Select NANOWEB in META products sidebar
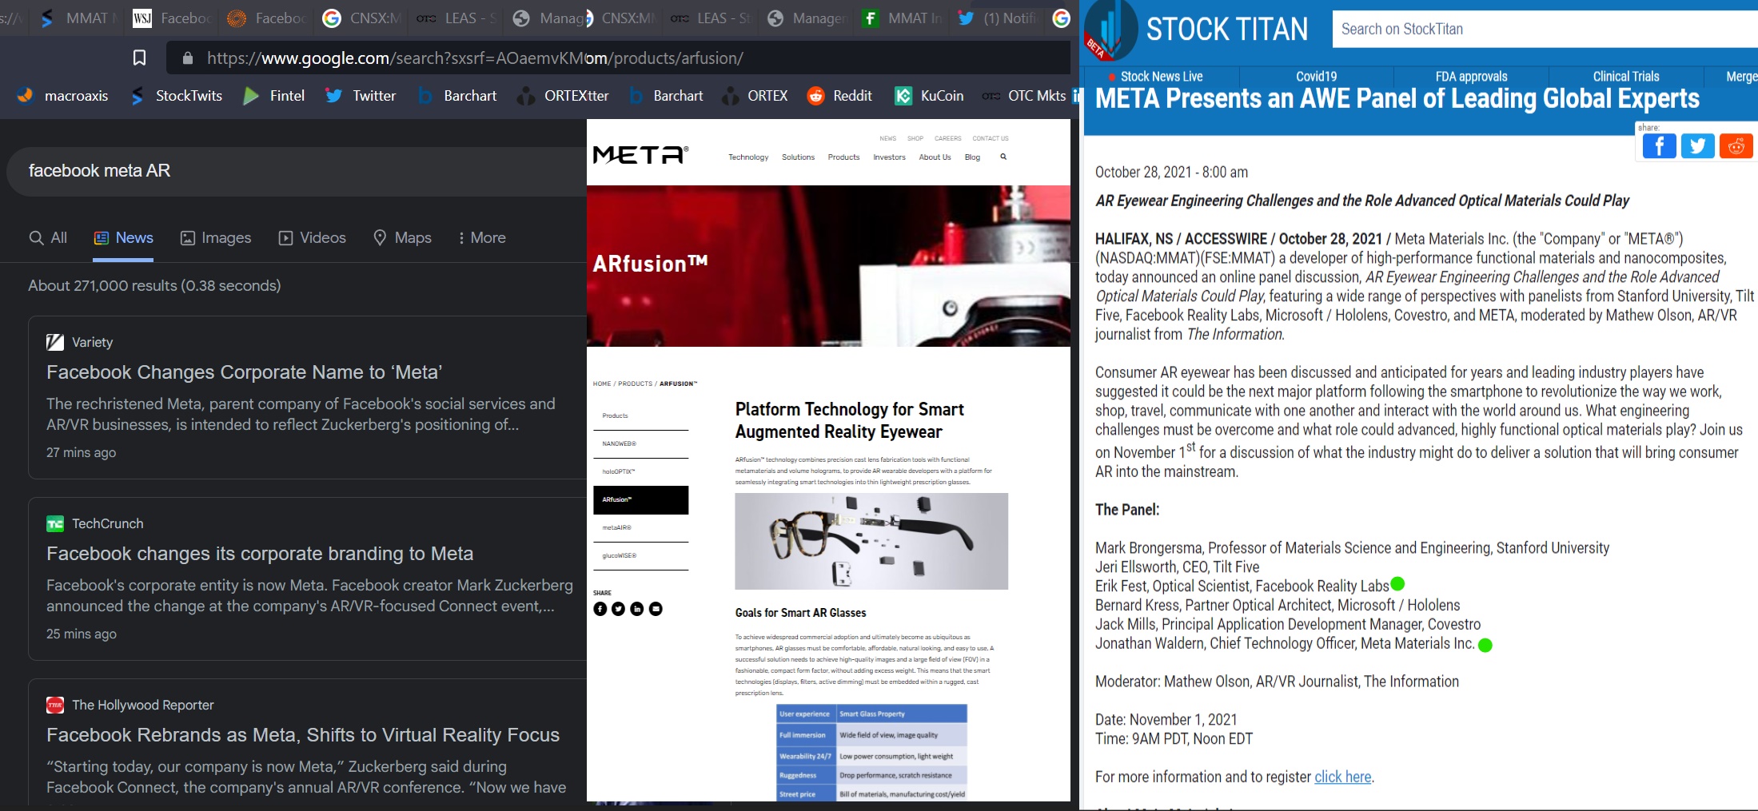Image resolution: width=1758 pixels, height=811 pixels. [640, 444]
